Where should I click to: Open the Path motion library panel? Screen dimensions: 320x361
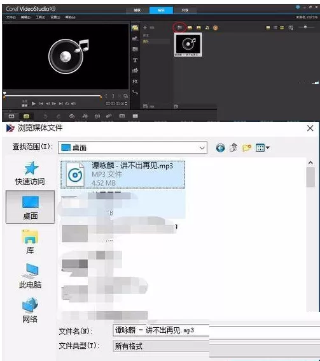click(135, 92)
